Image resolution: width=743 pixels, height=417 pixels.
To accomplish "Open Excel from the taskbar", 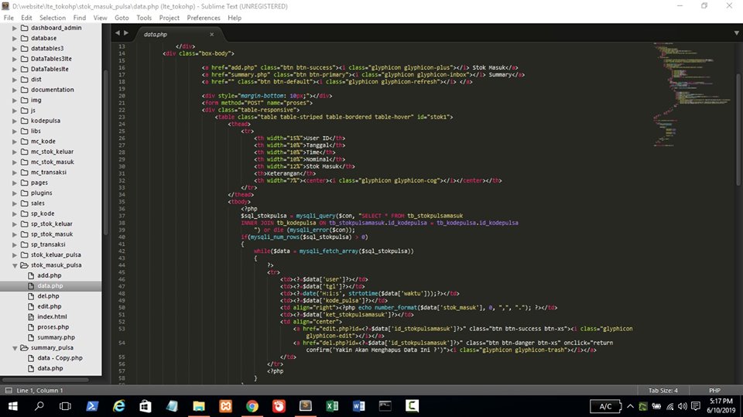I will (x=331, y=406).
